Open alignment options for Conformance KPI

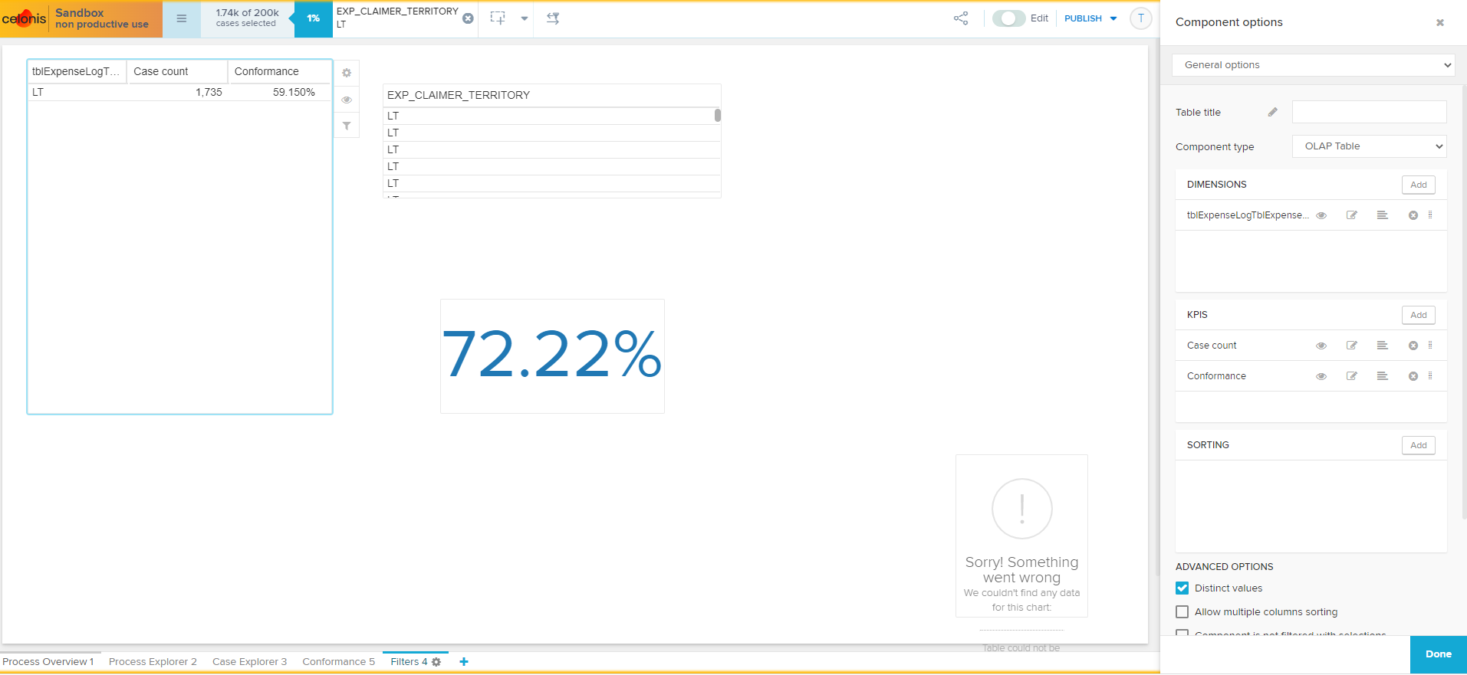[1382, 376]
